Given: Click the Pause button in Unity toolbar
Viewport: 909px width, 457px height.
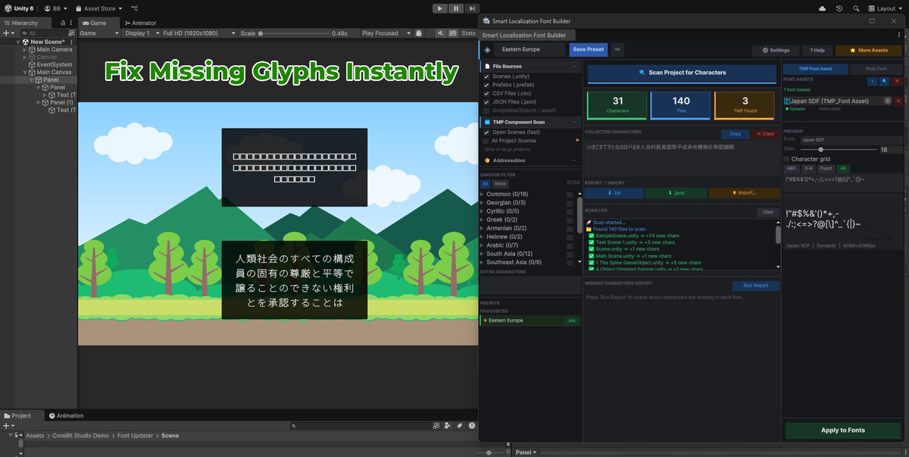Looking at the screenshot, I should coord(456,8).
